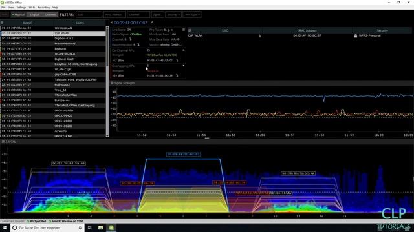Switch to the Physical view
The image size is (414, 232).
[18, 15]
